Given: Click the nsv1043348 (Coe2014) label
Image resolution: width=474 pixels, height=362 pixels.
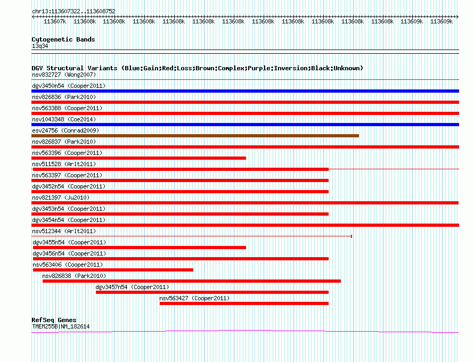Looking at the screenshot, I should (x=64, y=119).
